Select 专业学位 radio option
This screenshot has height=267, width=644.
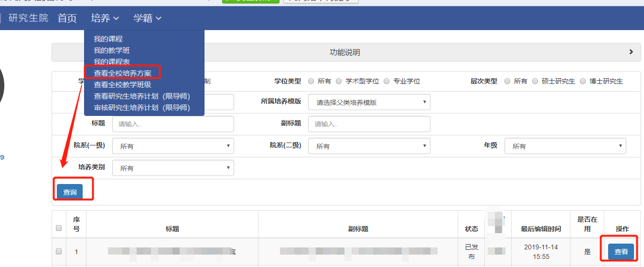[387, 81]
